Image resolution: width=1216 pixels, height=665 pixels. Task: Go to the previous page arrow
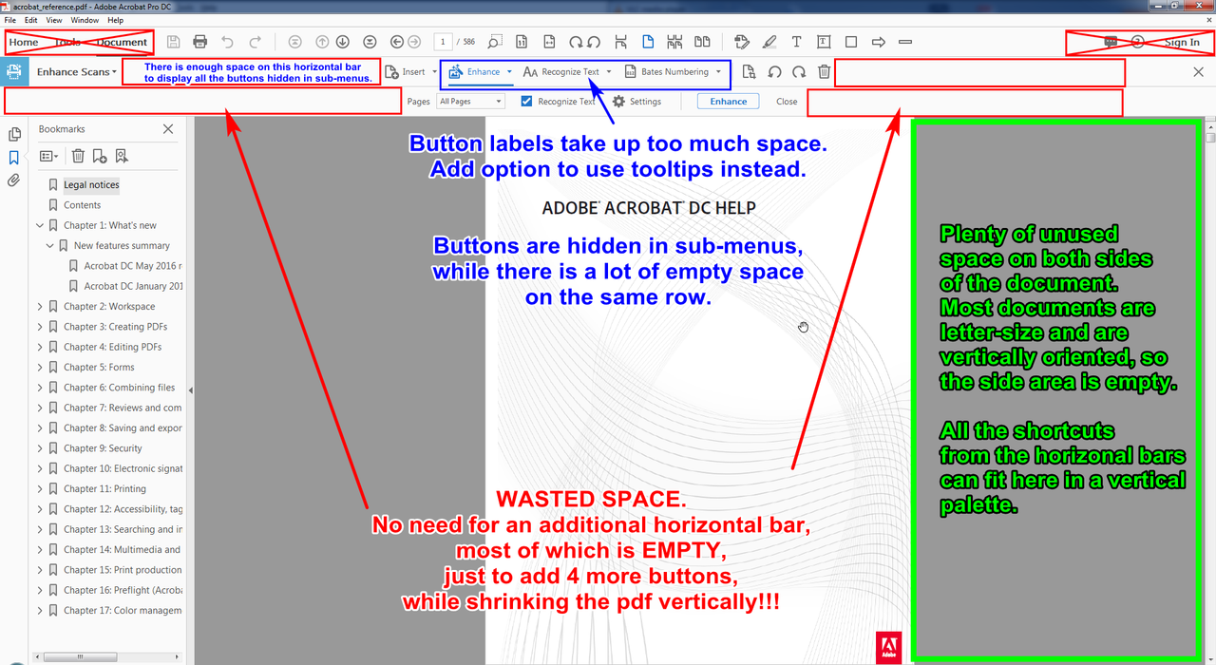click(x=322, y=42)
